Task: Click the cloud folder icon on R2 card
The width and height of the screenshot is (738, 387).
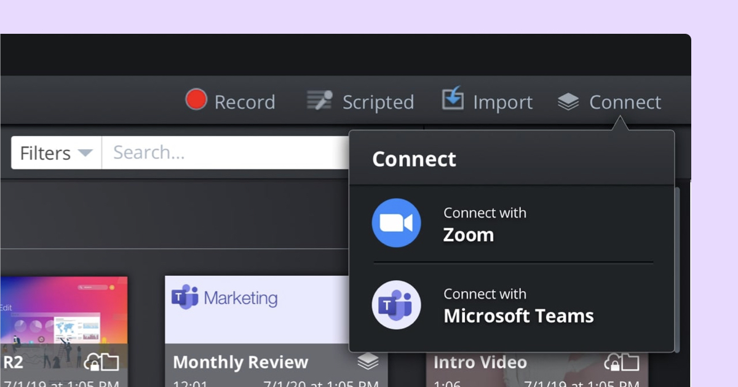Action: (101, 362)
